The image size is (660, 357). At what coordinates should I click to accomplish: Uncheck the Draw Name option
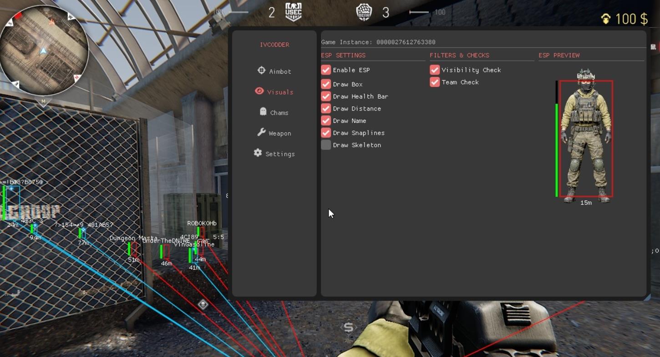(x=326, y=121)
